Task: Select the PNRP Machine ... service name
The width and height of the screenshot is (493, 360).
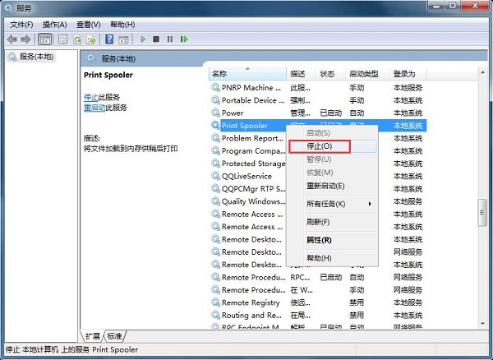Action: [251, 87]
